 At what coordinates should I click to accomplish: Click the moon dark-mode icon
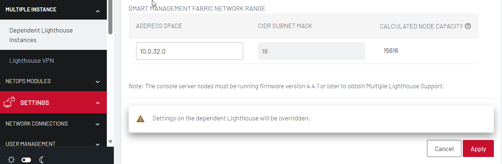point(42,160)
